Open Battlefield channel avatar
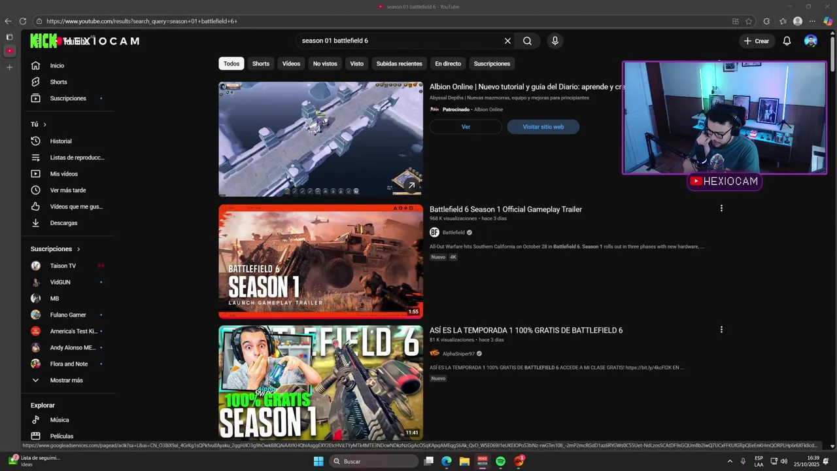 pos(434,232)
